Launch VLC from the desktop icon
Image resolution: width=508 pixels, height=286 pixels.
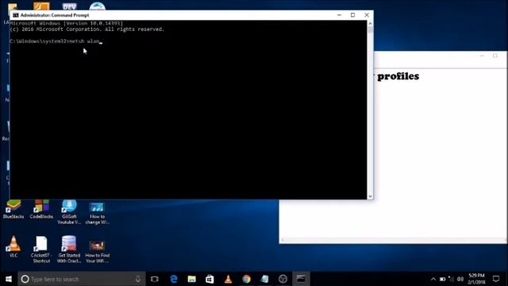point(13,247)
